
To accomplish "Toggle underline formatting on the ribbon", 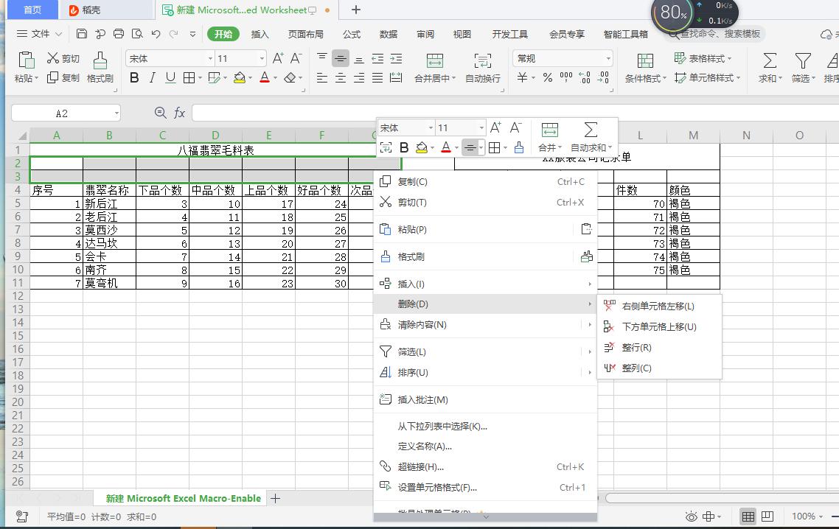I will click(x=169, y=77).
